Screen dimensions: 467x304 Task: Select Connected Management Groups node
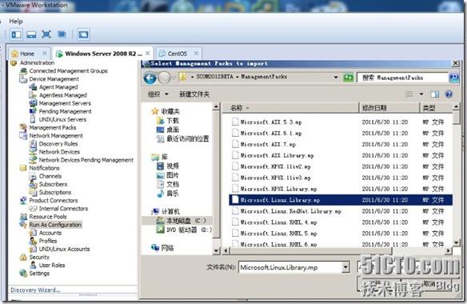[68, 71]
